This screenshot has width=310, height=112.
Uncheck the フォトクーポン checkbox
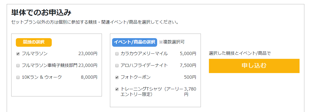117,77
